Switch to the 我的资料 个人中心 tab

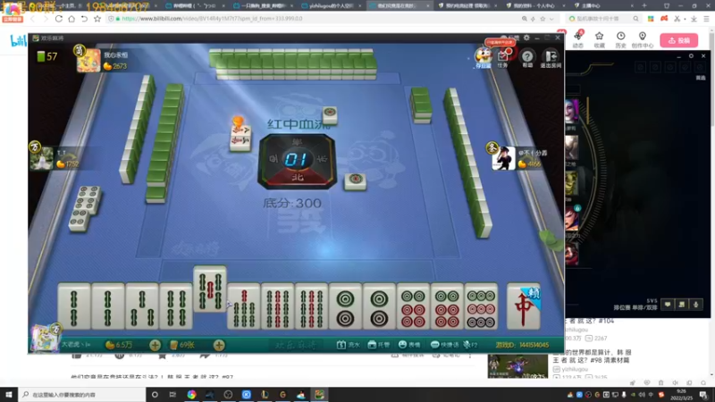click(533, 5)
